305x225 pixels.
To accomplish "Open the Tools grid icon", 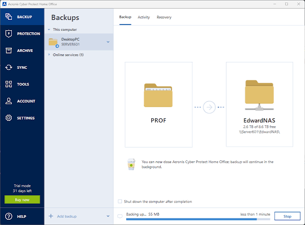I will 9,84.
